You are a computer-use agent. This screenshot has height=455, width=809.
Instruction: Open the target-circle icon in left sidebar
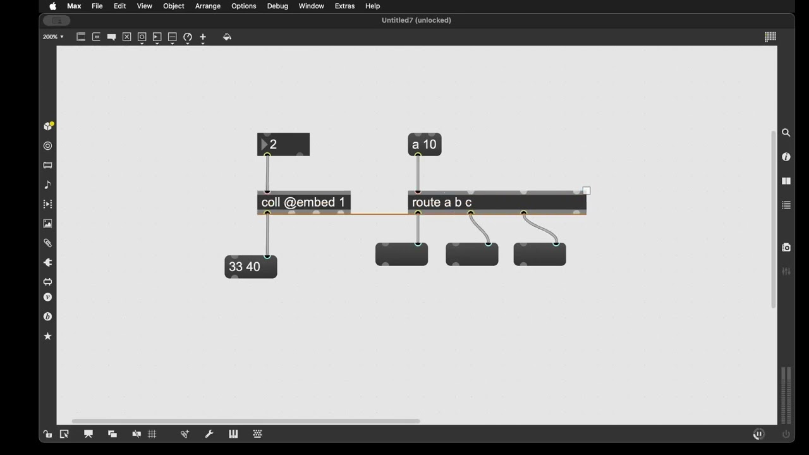pyautogui.click(x=47, y=145)
